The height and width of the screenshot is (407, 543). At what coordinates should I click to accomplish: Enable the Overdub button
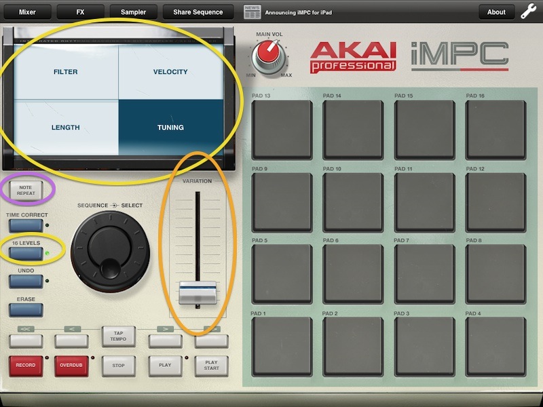click(x=71, y=366)
